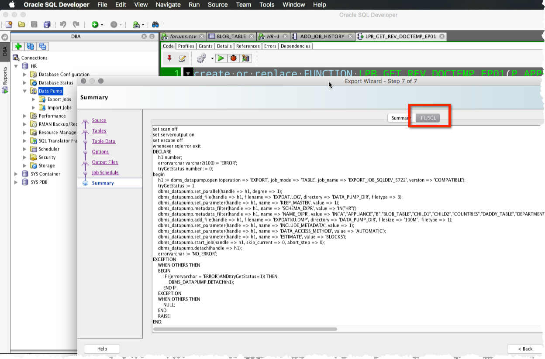Show the Summary view toggle in wizard
The image size is (545, 359).
point(400,118)
